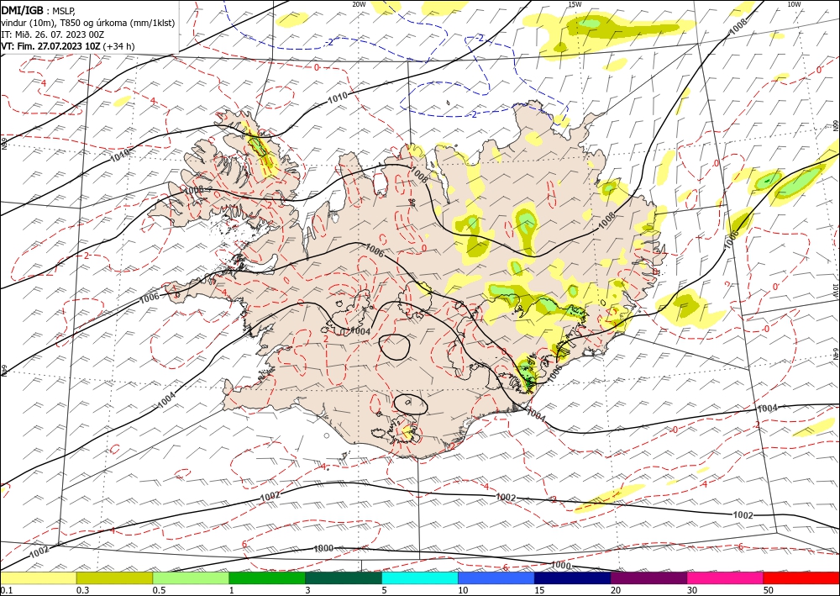Pick the blue 10–15 legend swatch
840x596 pixels.
[496, 578]
